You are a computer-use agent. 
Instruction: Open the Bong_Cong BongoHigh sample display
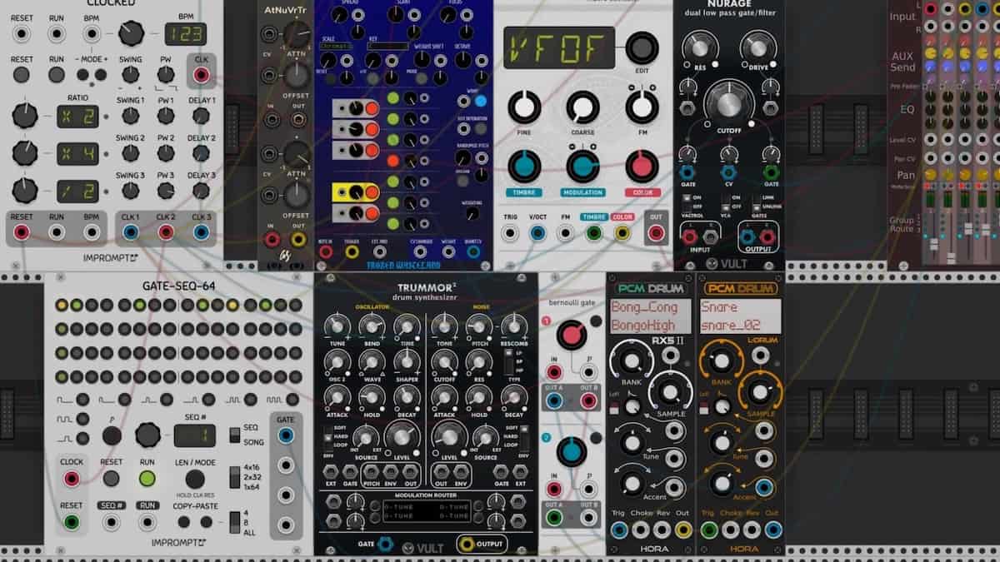point(650,316)
